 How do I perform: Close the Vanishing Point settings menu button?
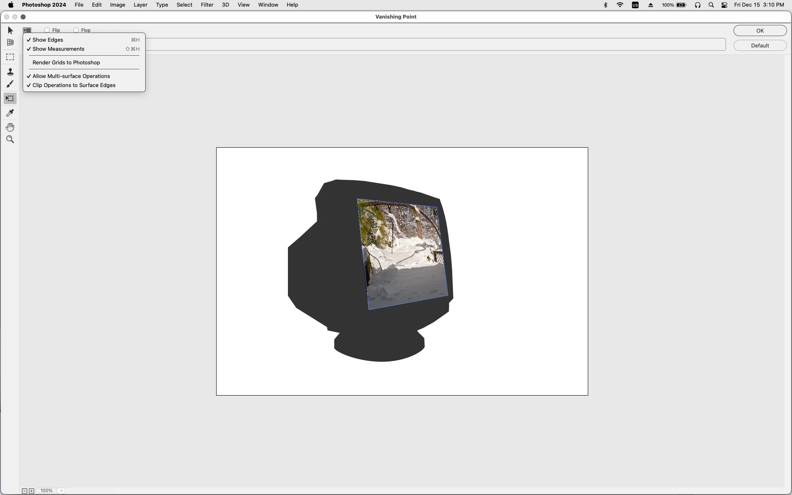point(27,30)
